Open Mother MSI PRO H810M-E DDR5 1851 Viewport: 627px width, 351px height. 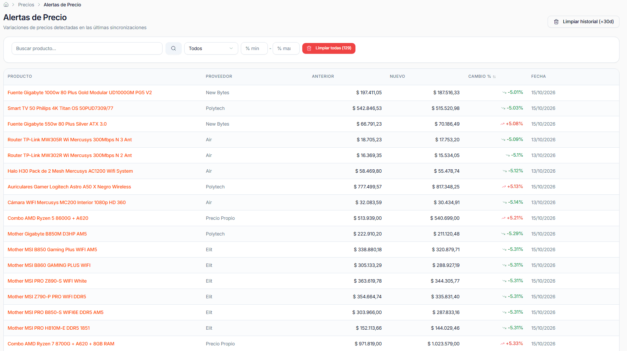pyautogui.click(x=49, y=328)
